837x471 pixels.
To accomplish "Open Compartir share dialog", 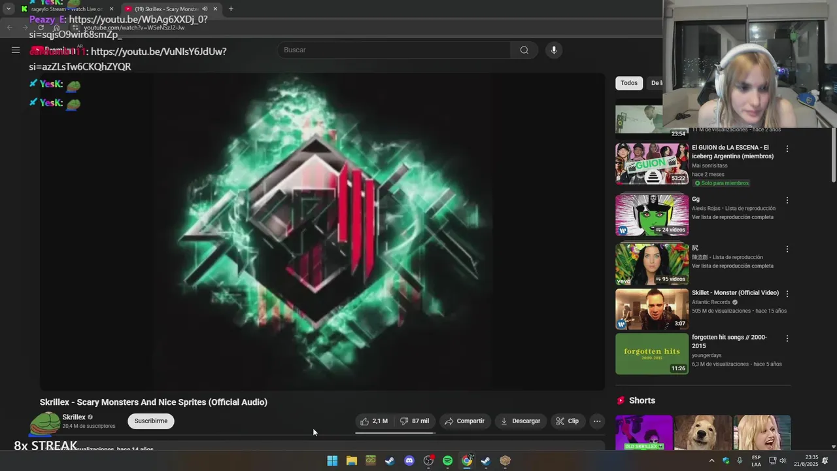I will click(x=464, y=421).
